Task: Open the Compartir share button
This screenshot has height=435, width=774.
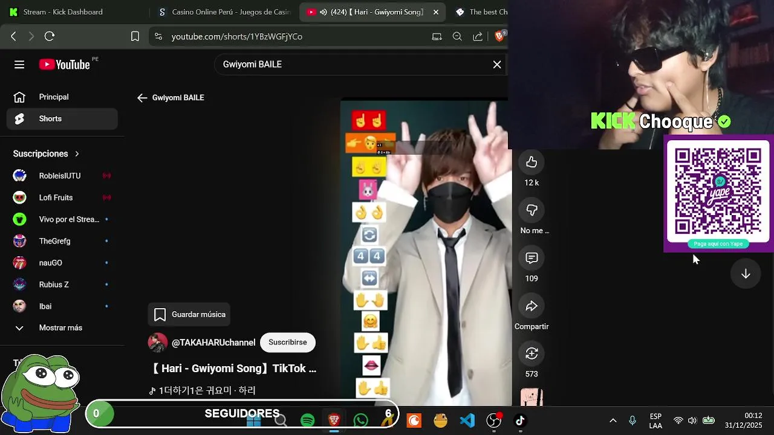Action: pyautogui.click(x=532, y=306)
